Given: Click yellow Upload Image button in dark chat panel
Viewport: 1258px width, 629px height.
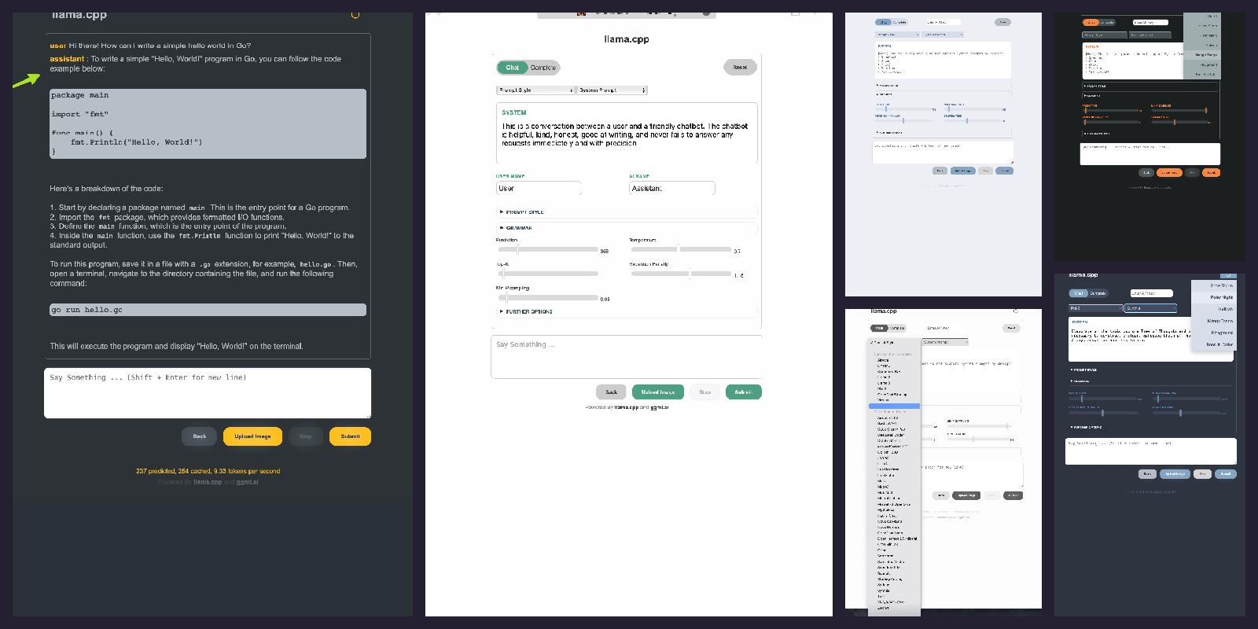Looking at the screenshot, I should (252, 436).
